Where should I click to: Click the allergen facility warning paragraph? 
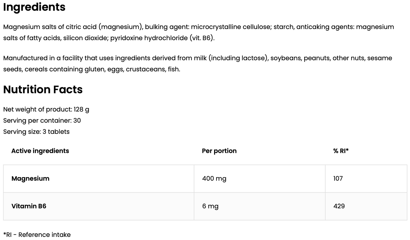click(197, 63)
